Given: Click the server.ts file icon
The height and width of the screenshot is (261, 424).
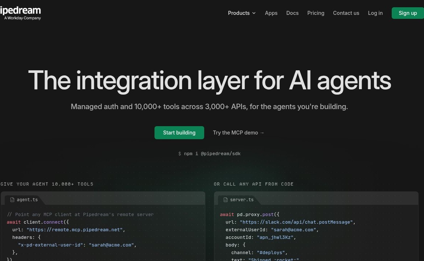Looking at the screenshot, I should click(x=226, y=200).
